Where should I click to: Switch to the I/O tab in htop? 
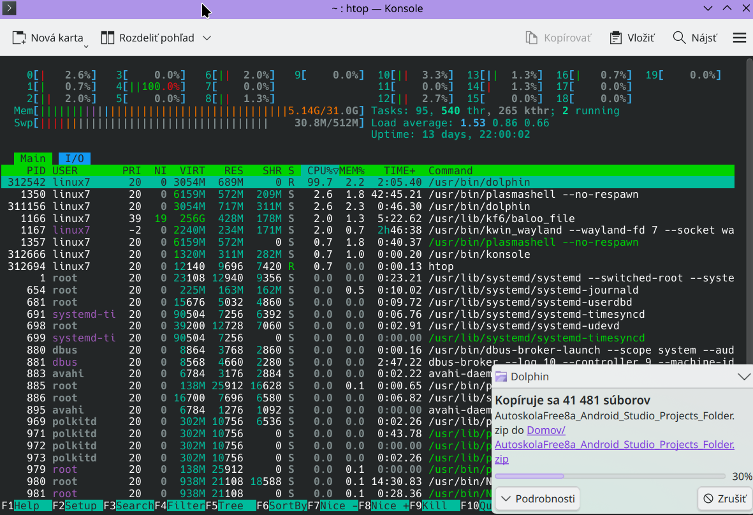click(x=75, y=158)
